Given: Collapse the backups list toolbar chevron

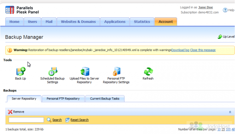Looking at the screenshot, I should [x=230, y=112].
